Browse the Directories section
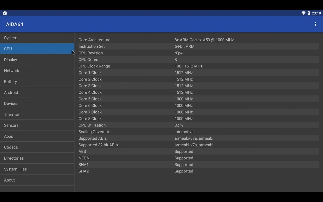The width and height of the screenshot is (323, 202). point(37,158)
